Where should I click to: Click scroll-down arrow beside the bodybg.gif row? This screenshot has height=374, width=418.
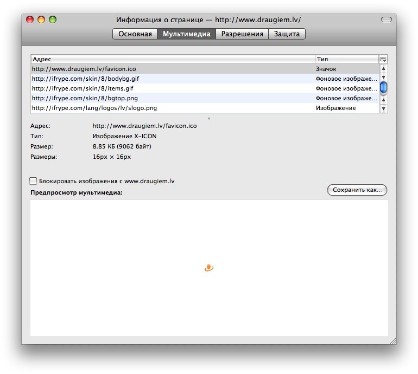click(383, 78)
